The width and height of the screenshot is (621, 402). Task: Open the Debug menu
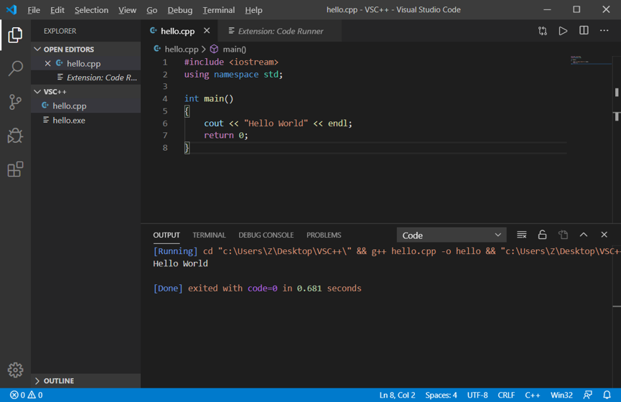pos(179,10)
